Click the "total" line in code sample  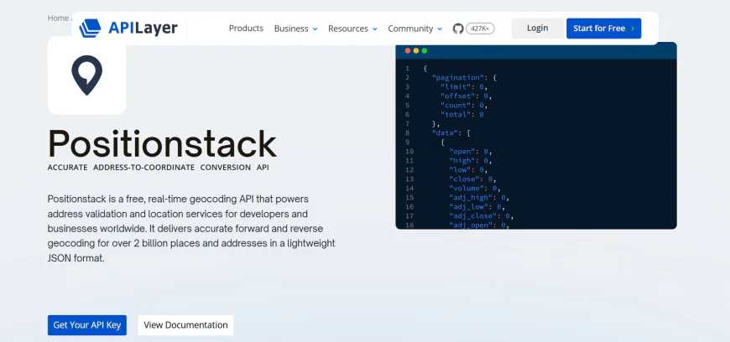tap(461, 115)
